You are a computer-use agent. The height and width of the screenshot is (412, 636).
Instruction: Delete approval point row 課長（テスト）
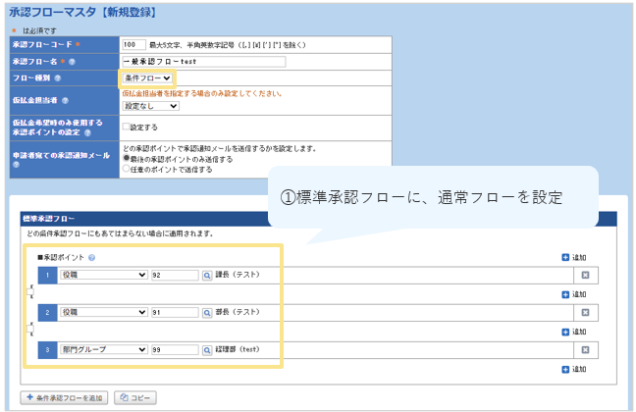585,276
